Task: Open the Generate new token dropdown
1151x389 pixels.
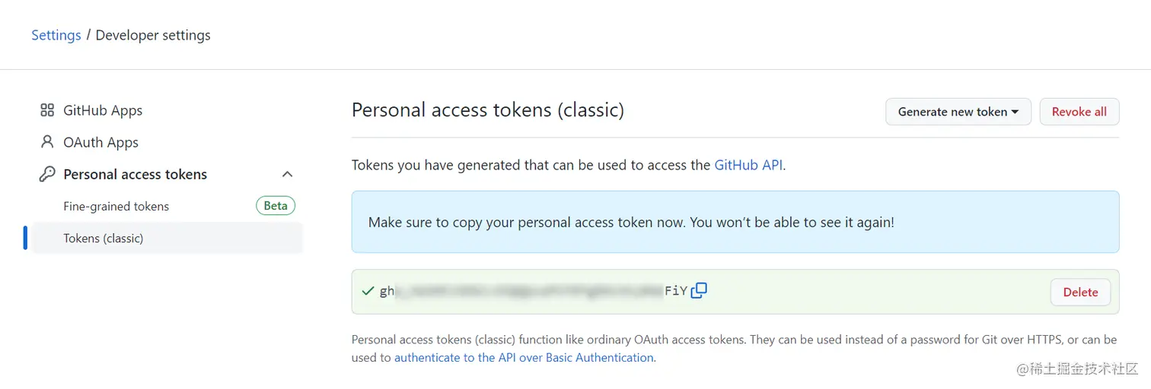Action: click(958, 112)
